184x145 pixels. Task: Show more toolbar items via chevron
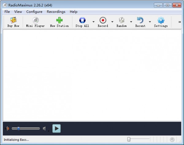(x=180, y=22)
